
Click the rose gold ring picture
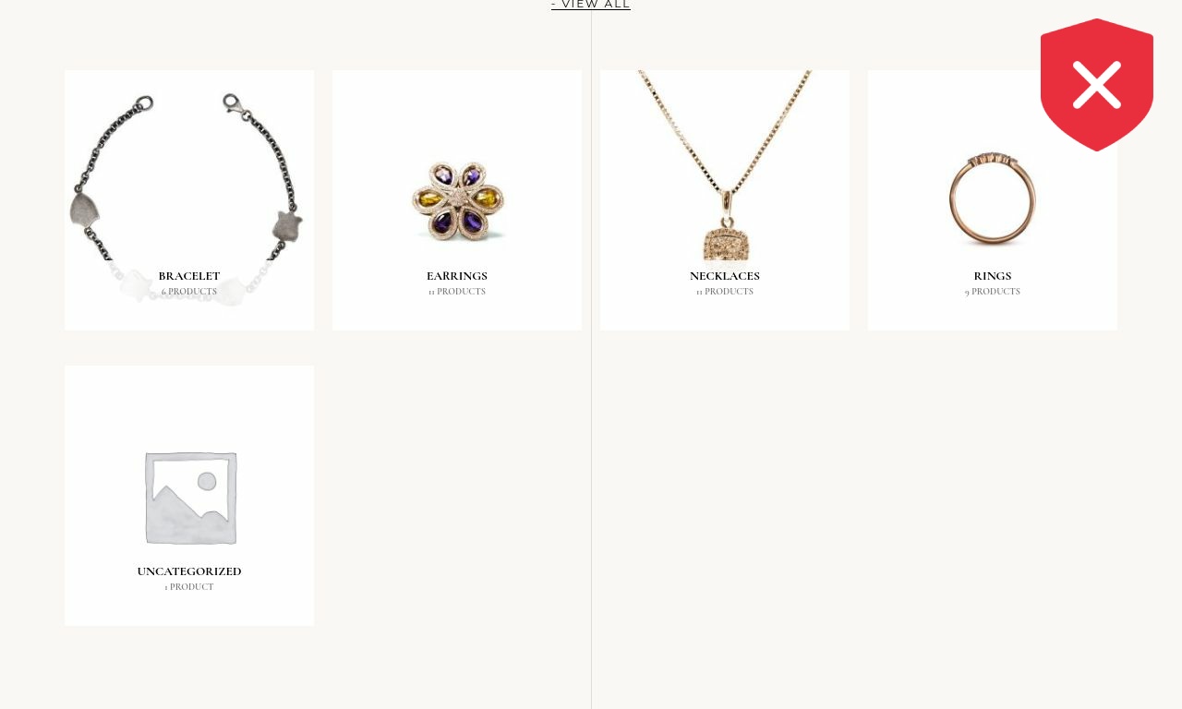993,198
